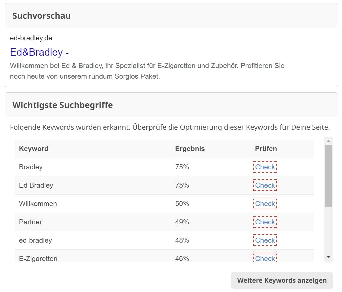Click the Keyword column header
The height and width of the screenshot is (292, 342).
click(x=34, y=149)
